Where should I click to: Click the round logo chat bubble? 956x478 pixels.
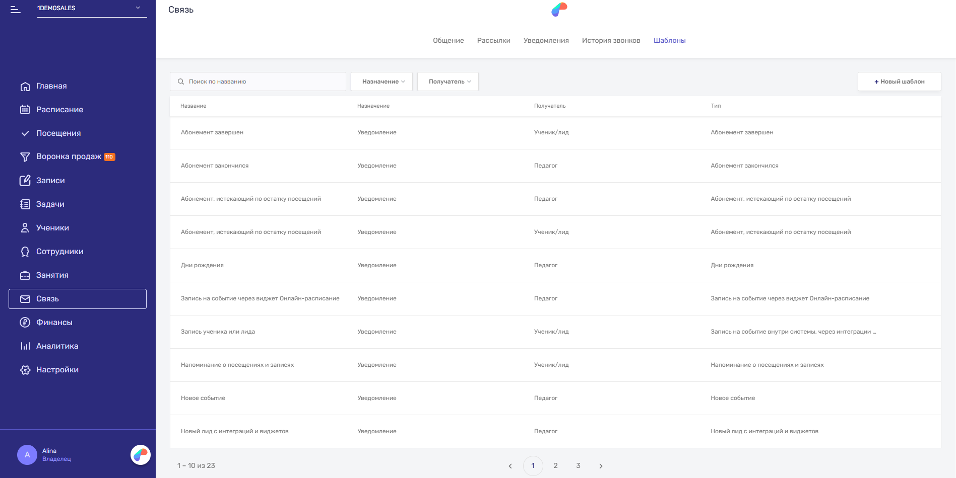coord(141,455)
